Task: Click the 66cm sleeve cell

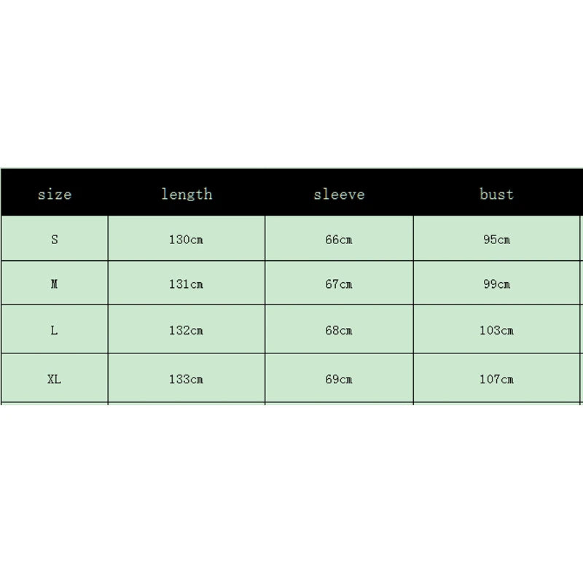Action: point(339,240)
